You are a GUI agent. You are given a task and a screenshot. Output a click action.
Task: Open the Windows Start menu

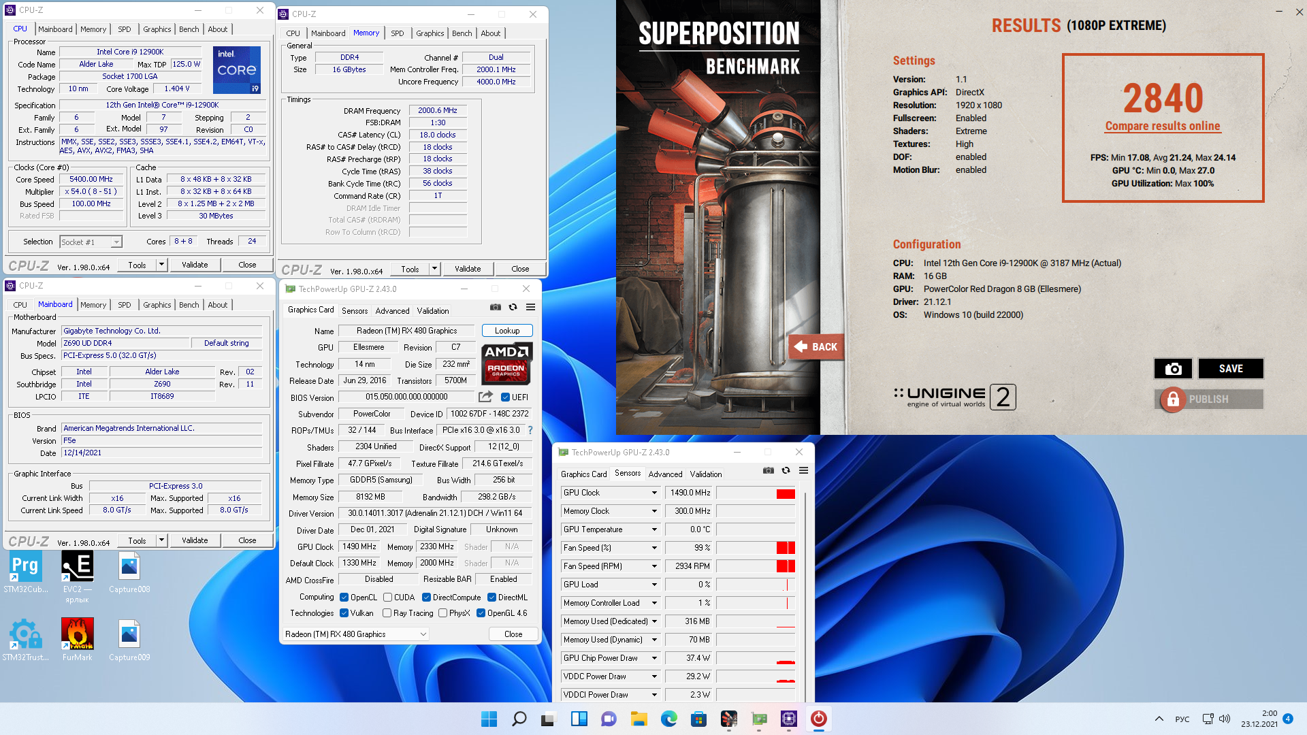489,719
